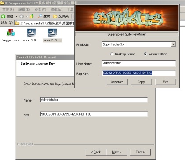Select the first scsv-3.0 installer icon
The height and width of the screenshot is (160, 185).
[32, 33]
